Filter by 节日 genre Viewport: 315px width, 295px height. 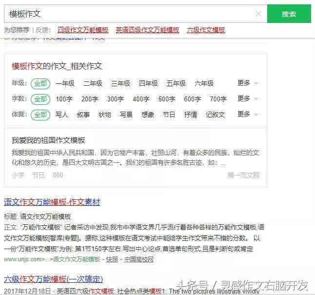(x=169, y=115)
